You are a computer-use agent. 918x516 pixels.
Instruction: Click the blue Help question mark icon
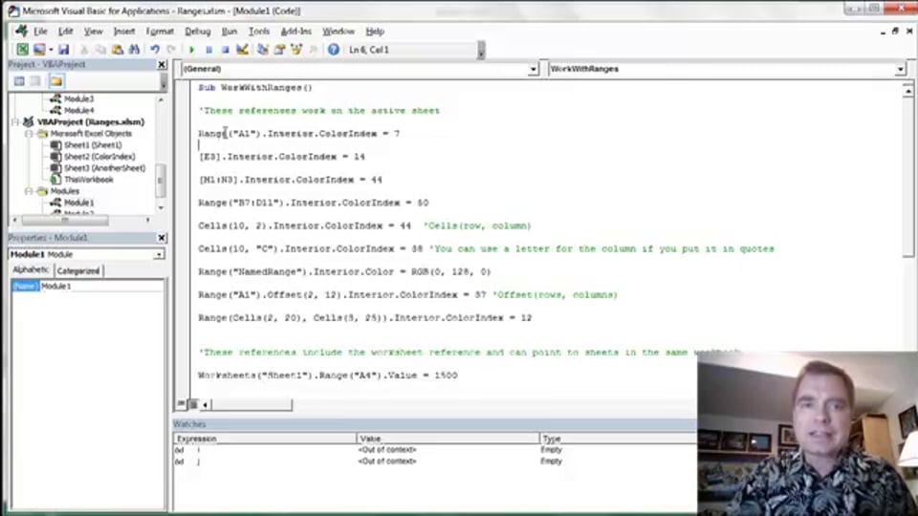tap(333, 50)
